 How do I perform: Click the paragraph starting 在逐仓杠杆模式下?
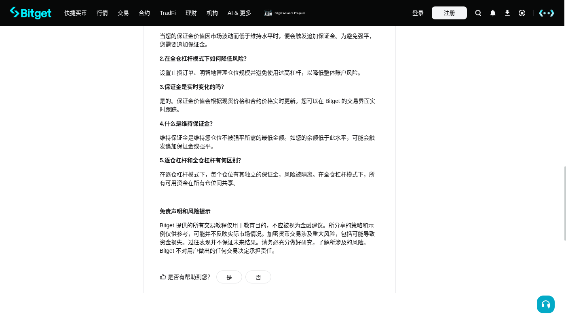(267, 179)
